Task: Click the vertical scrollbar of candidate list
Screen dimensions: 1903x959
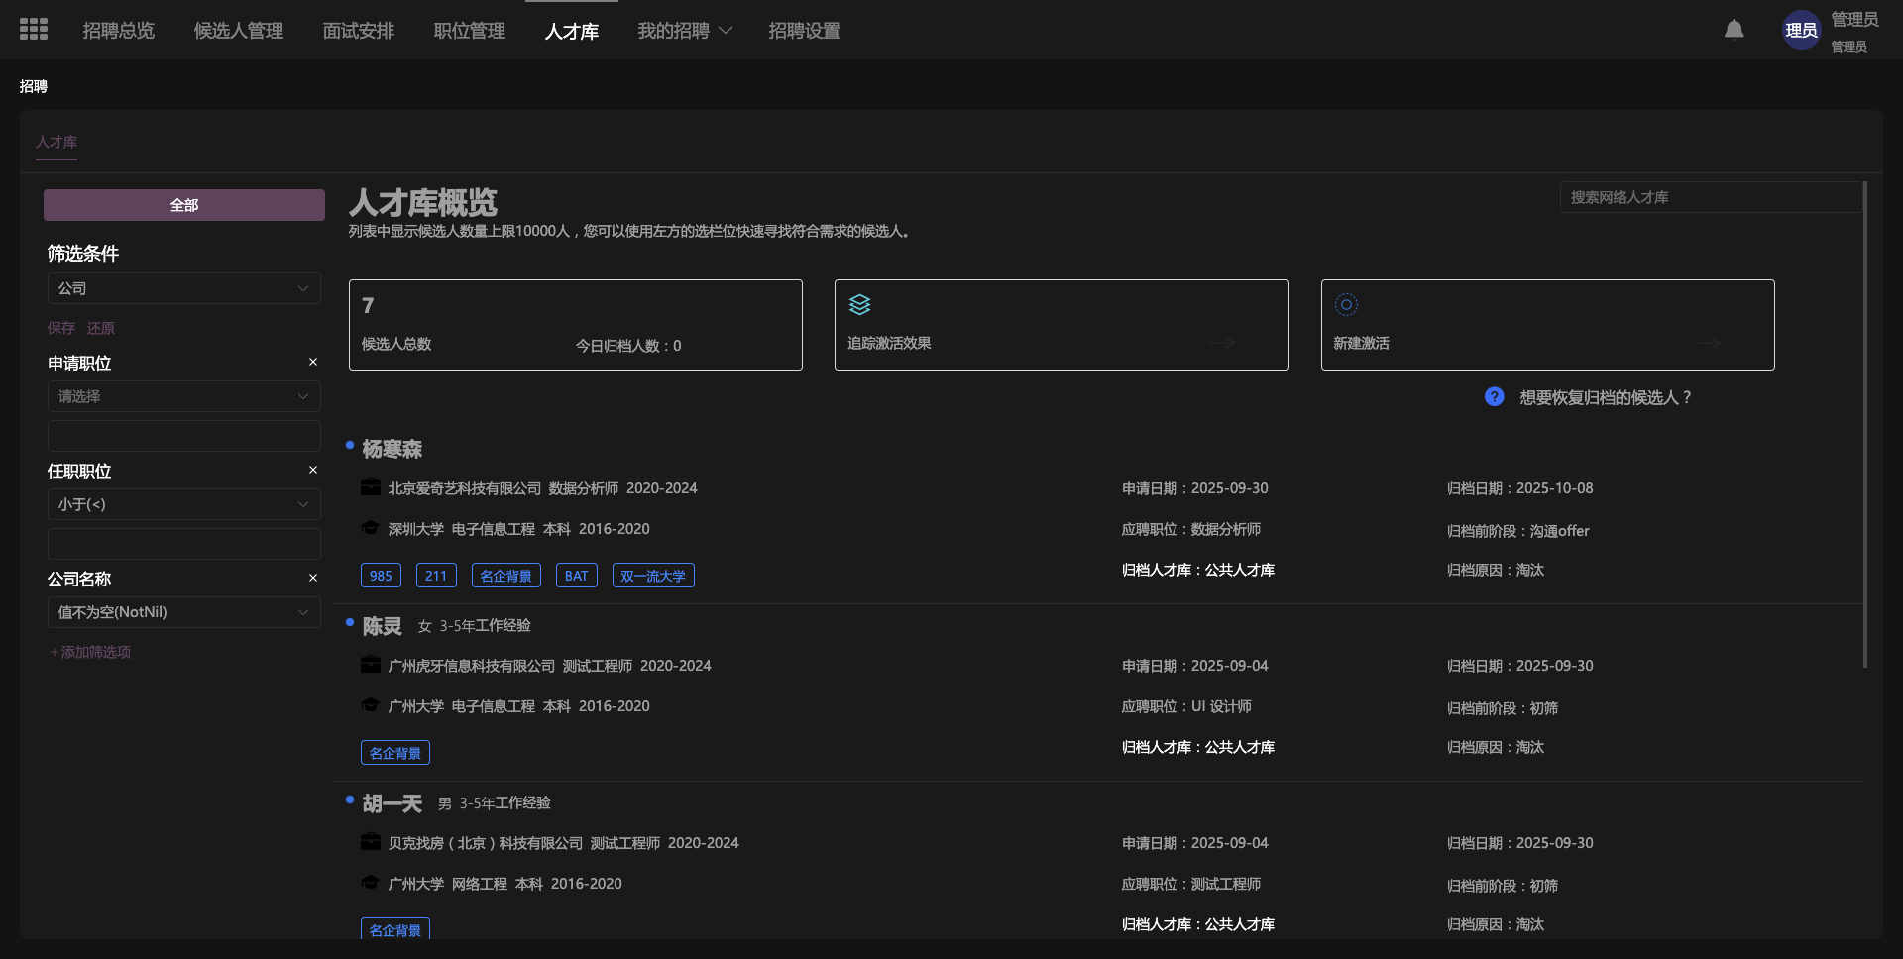Action: click(1864, 426)
